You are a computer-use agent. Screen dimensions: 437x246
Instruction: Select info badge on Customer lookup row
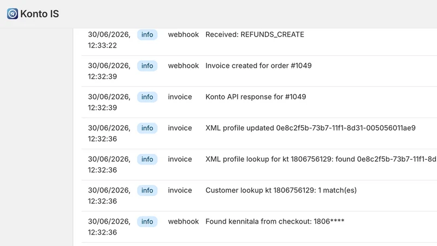tap(147, 190)
